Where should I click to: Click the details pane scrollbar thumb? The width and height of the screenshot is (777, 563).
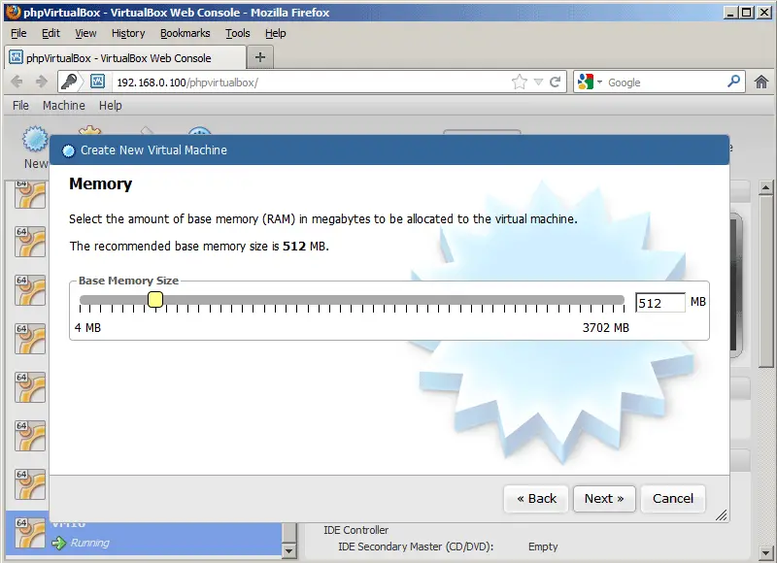(765, 281)
